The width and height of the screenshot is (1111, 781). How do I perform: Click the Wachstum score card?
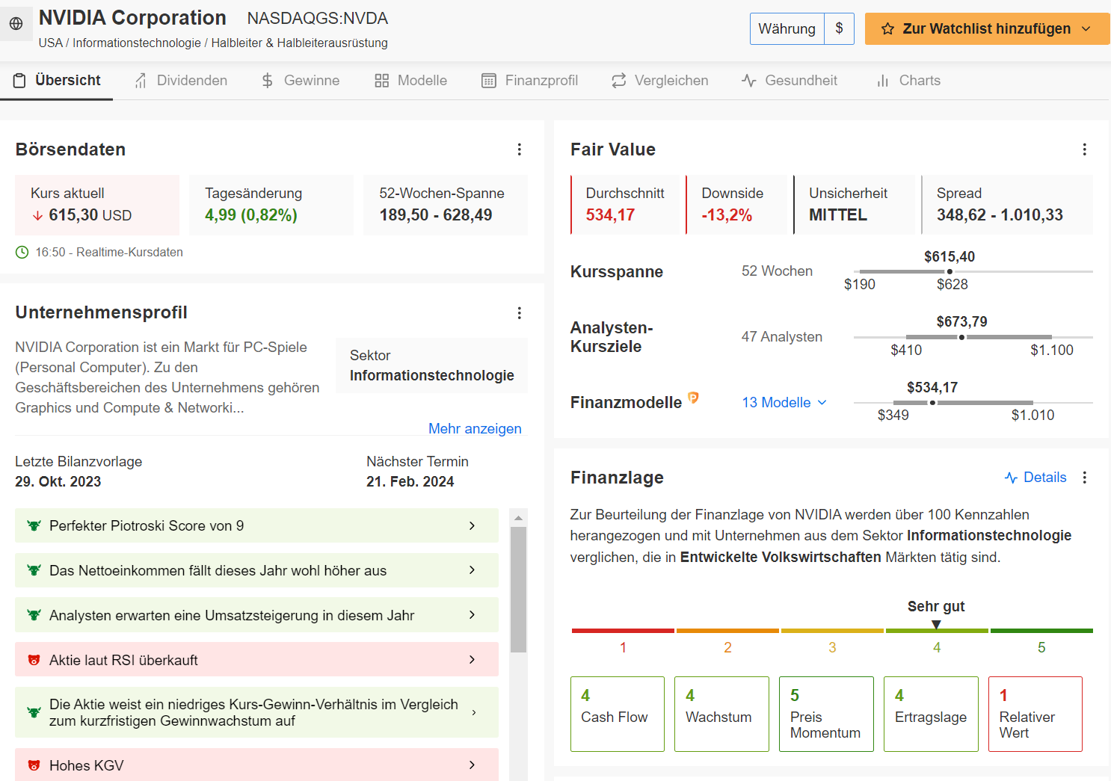pos(721,714)
